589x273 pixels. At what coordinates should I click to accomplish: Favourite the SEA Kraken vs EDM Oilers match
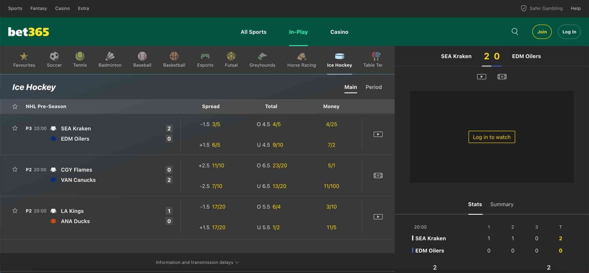15,128
